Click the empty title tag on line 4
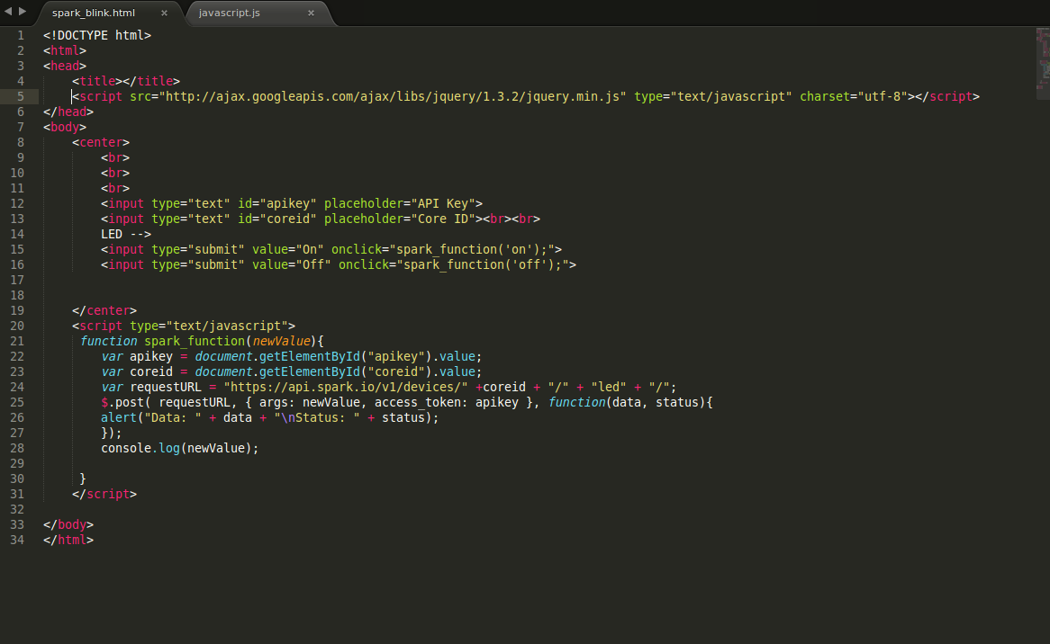The width and height of the screenshot is (1050, 644). 126,81
